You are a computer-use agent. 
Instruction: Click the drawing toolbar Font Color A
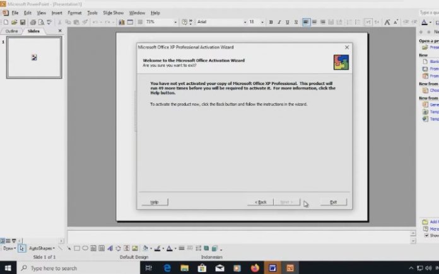[170, 248]
